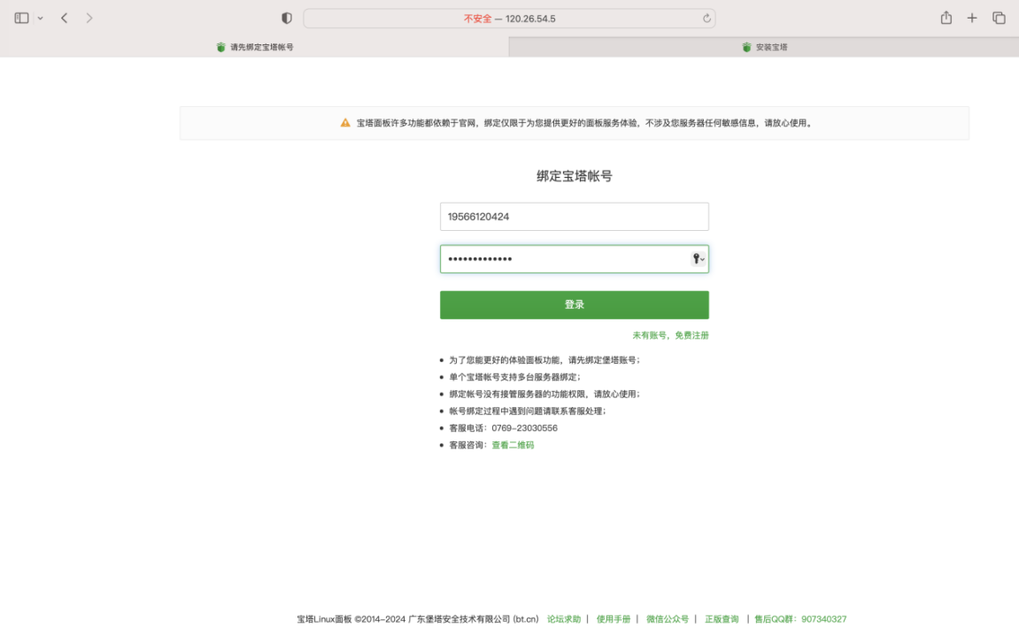The image size is (1019, 637).
Task: Go forward with the forward arrow
Action: [89, 19]
